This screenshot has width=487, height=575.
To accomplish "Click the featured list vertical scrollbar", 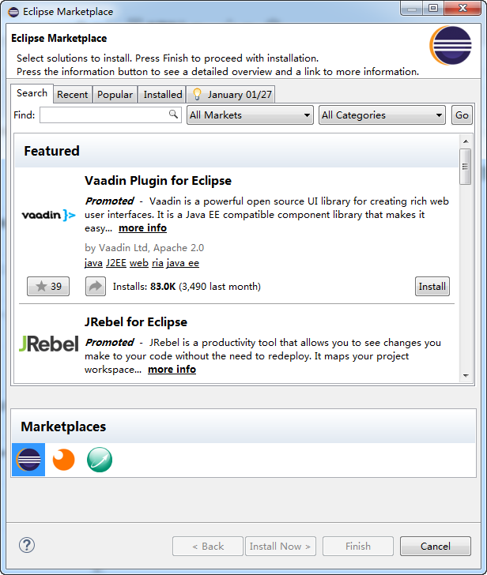I will (x=465, y=261).
